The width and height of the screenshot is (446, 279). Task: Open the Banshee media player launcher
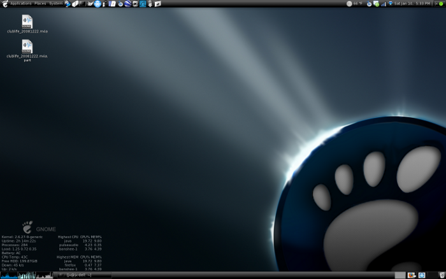(120, 4)
